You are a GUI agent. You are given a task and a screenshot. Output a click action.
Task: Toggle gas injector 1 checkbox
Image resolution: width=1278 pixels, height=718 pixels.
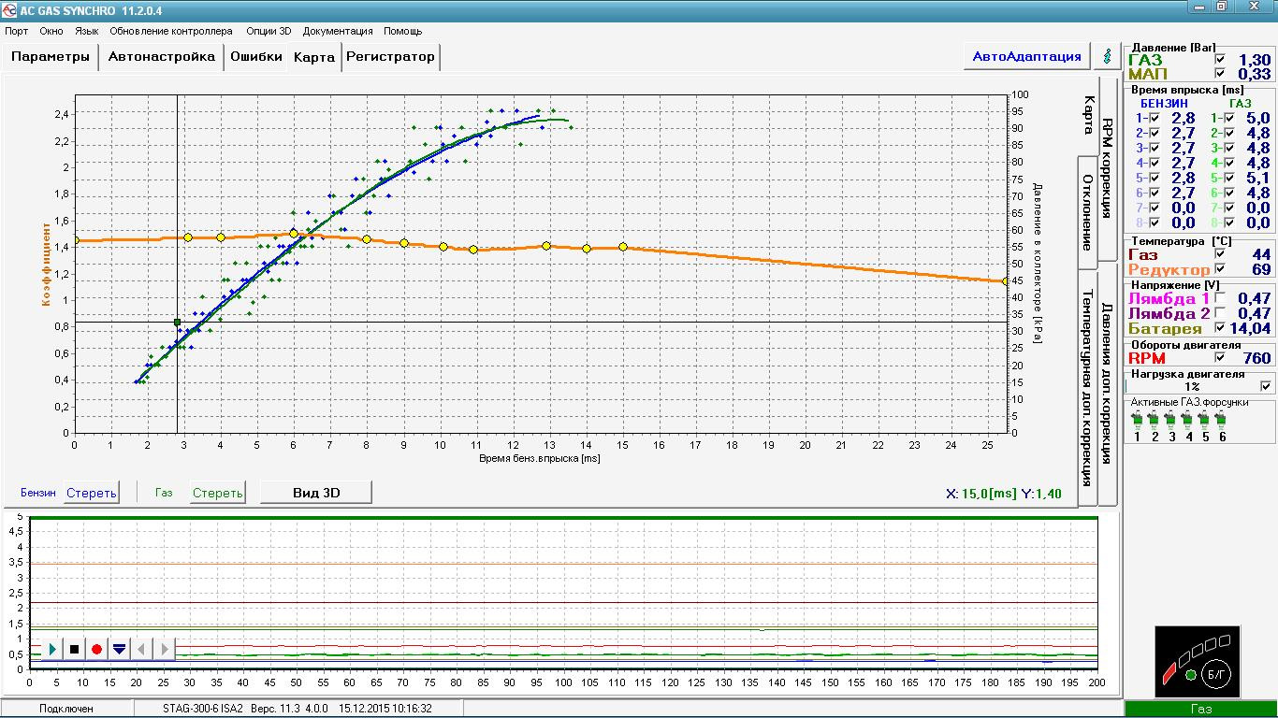1229,118
